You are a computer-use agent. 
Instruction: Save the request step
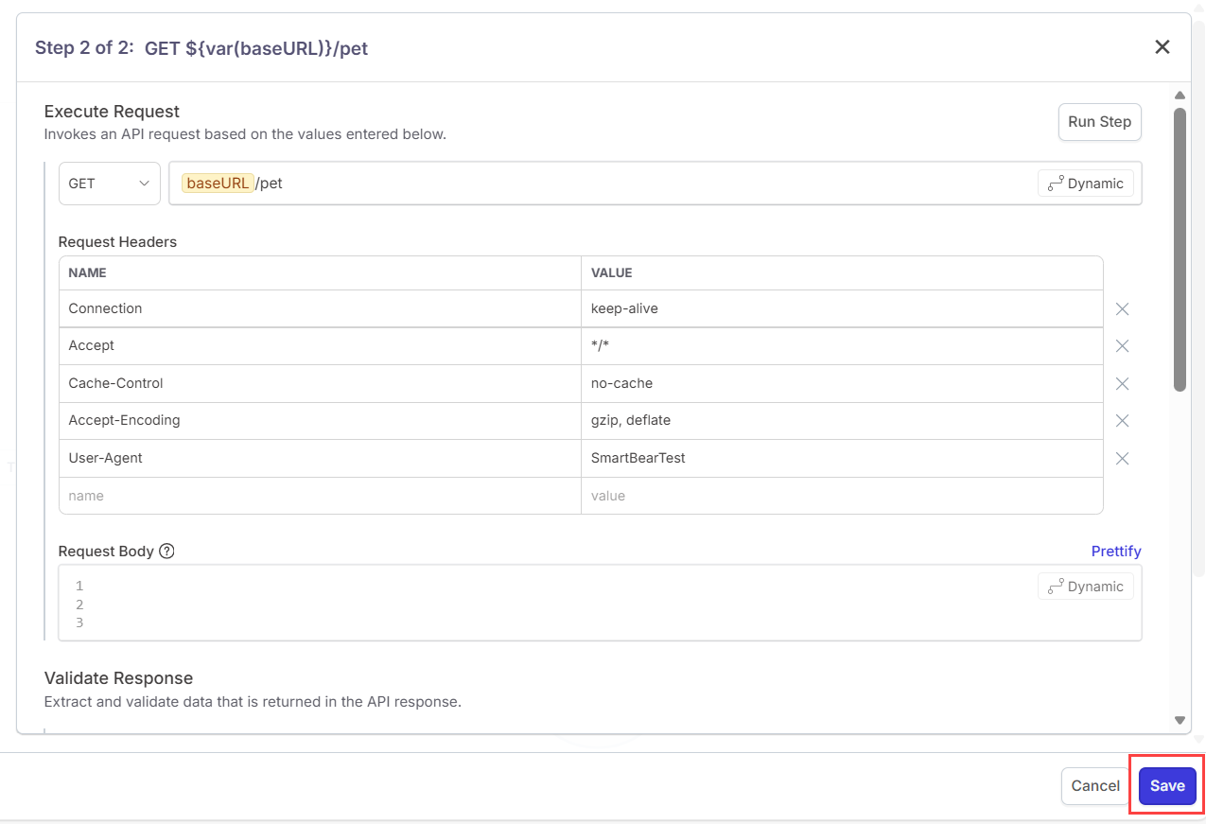click(1165, 785)
